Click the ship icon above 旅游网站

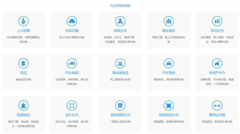(23, 105)
